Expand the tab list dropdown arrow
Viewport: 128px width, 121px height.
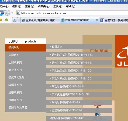coord(19,20)
